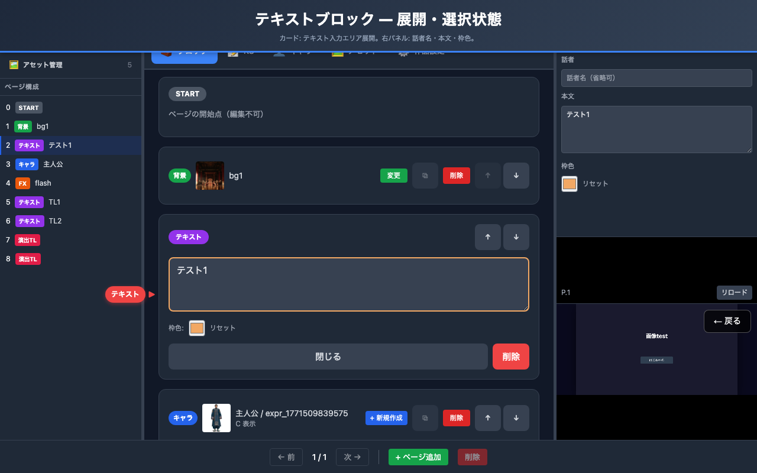Click the リロード button in the preview
Image resolution: width=757 pixels, height=473 pixels.
pos(735,293)
